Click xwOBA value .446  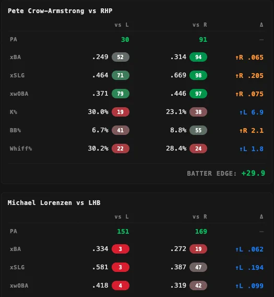click(x=178, y=94)
